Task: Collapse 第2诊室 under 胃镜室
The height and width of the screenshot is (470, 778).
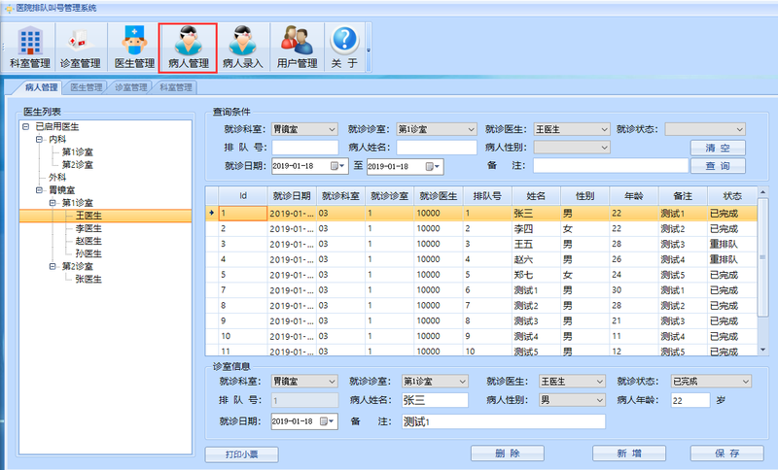Action: tap(53, 266)
